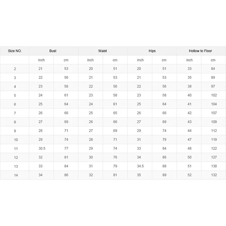Click the 34.5 inch hips cell
The image size is (226, 226).
click(x=140, y=166)
